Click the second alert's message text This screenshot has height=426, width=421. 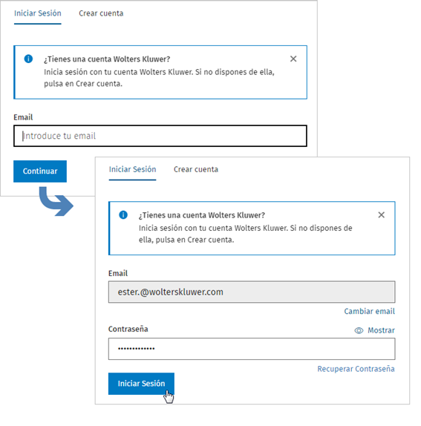coord(246,234)
